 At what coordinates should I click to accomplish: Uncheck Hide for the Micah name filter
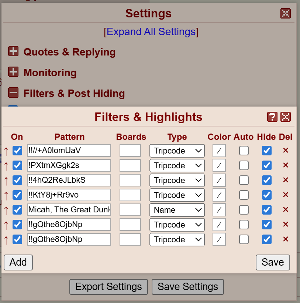[267, 210]
